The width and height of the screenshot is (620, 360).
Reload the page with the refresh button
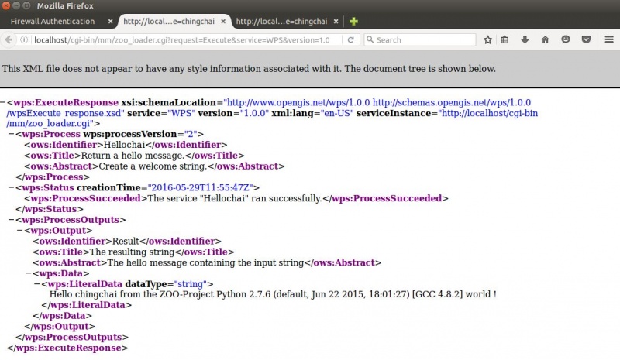(352, 39)
